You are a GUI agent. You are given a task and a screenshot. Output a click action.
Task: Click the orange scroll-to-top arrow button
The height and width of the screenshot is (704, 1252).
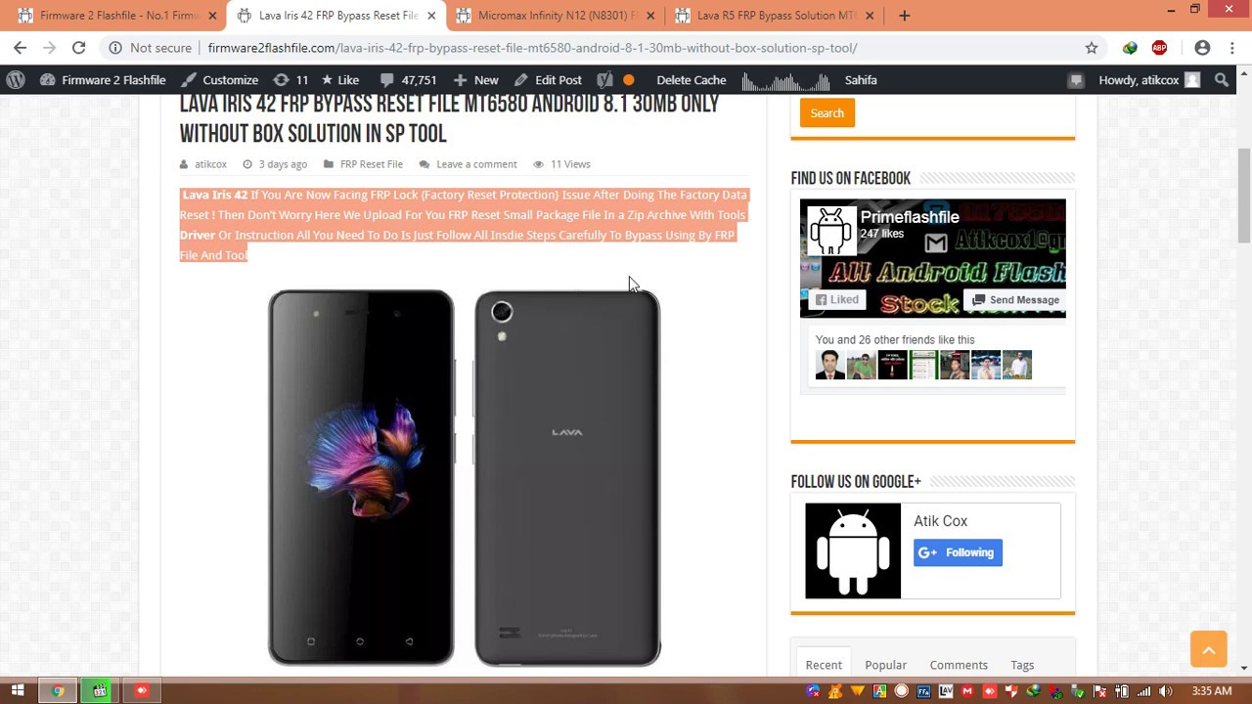coord(1209,649)
